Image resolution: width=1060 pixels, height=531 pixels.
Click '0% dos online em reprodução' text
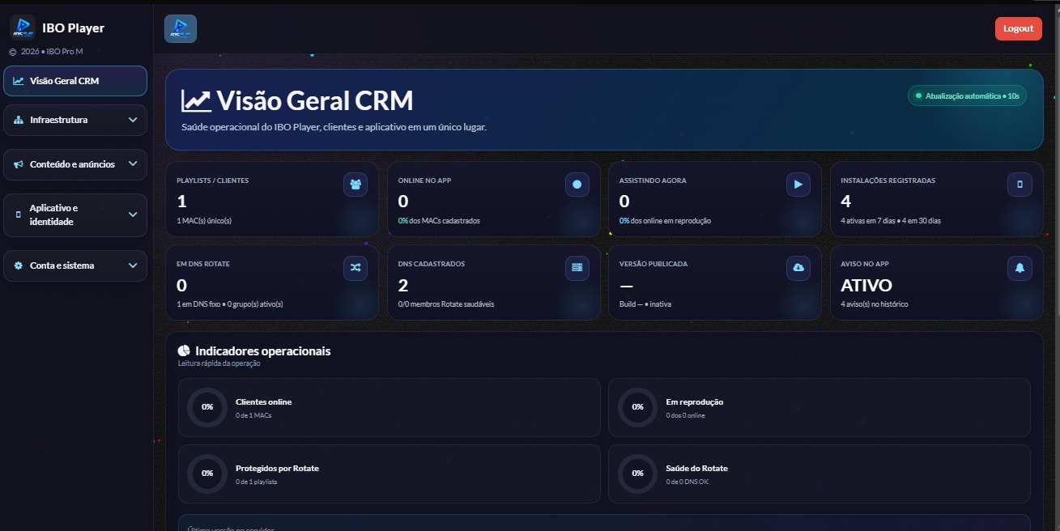666,221
